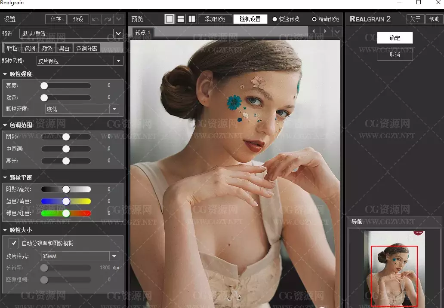The height and width of the screenshot is (308, 444).
Task: Click the 中间调 slider handle
Action: (x=66, y=149)
